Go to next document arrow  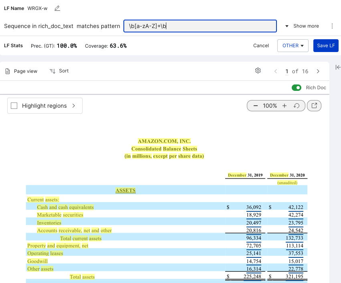click(x=318, y=71)
